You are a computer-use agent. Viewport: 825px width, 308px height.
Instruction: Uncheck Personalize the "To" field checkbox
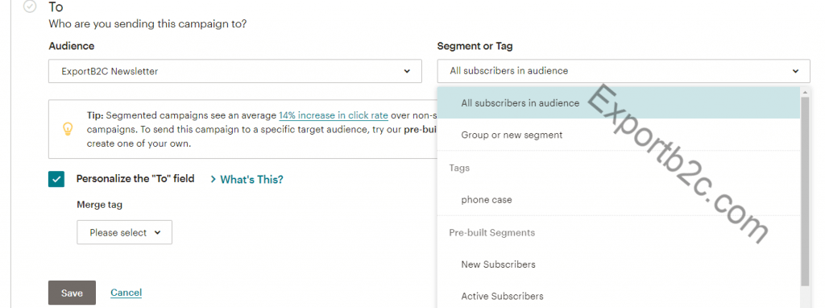(x=56, y=179)
